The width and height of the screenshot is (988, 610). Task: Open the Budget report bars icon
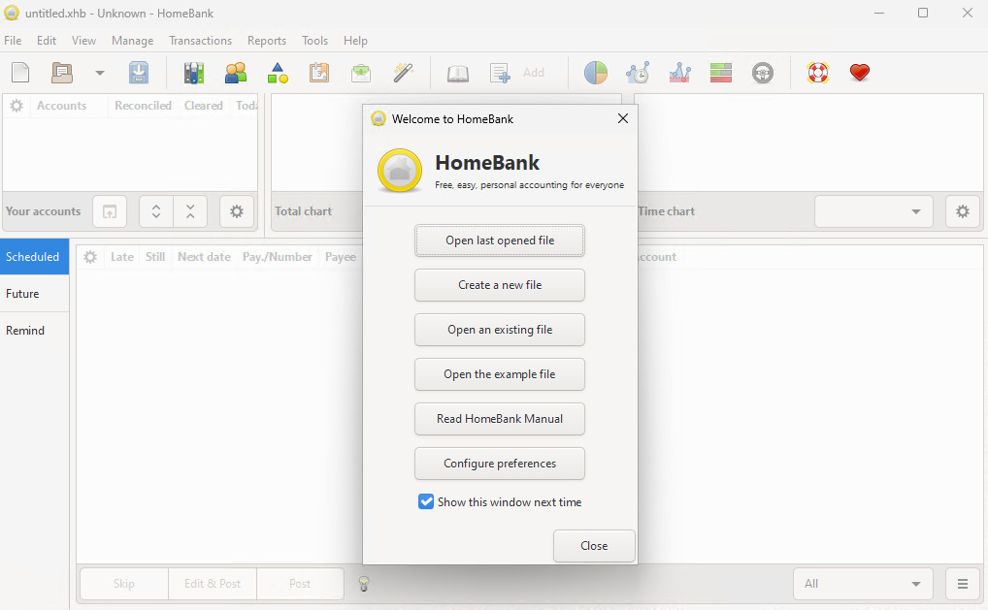(x=721, y=73)
